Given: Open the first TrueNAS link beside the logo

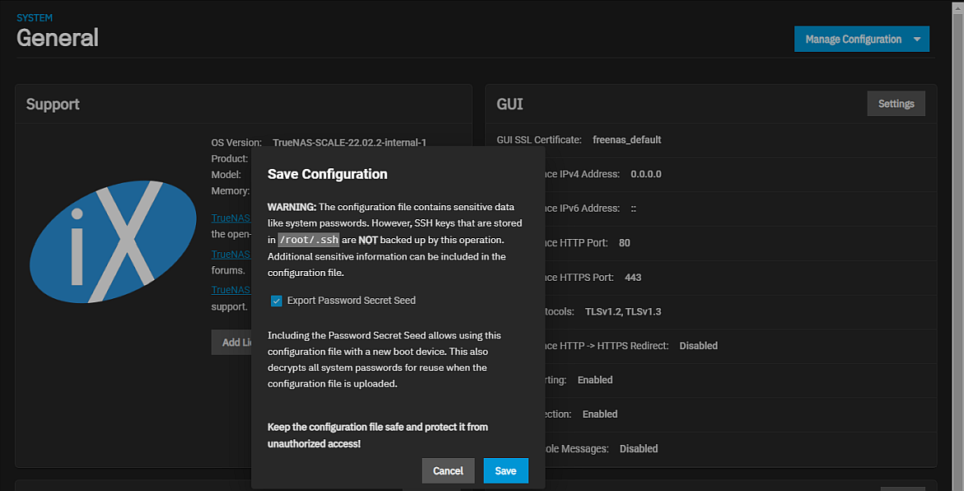Looking at the screenshot, I should [x=231, y=218].
